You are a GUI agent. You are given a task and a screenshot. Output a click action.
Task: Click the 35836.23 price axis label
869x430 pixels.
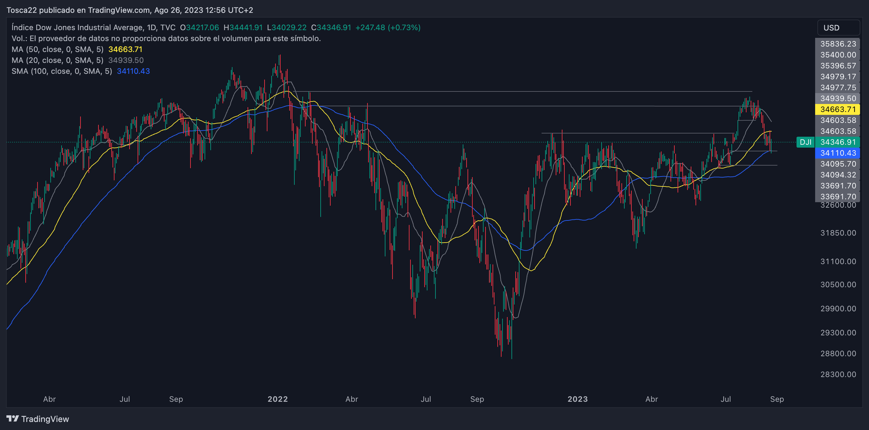click(838, 44)
